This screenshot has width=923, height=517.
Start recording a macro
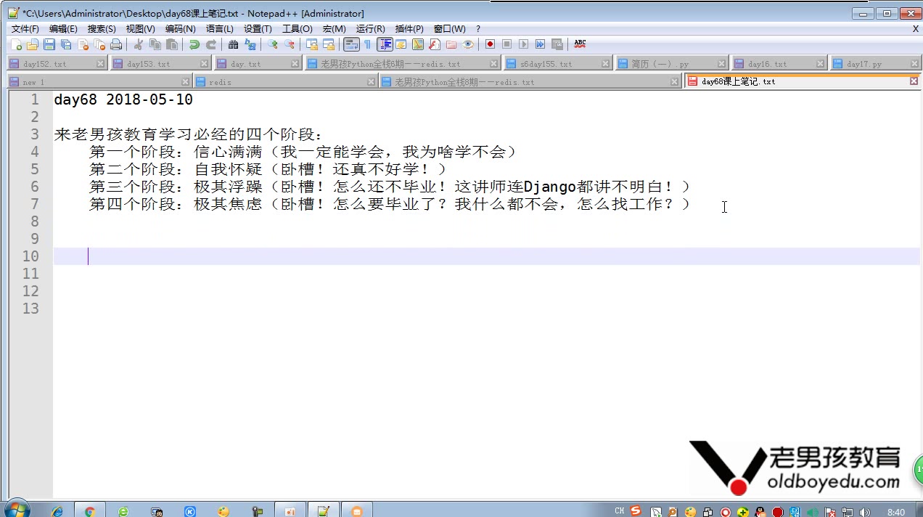(x=491, y=44)
